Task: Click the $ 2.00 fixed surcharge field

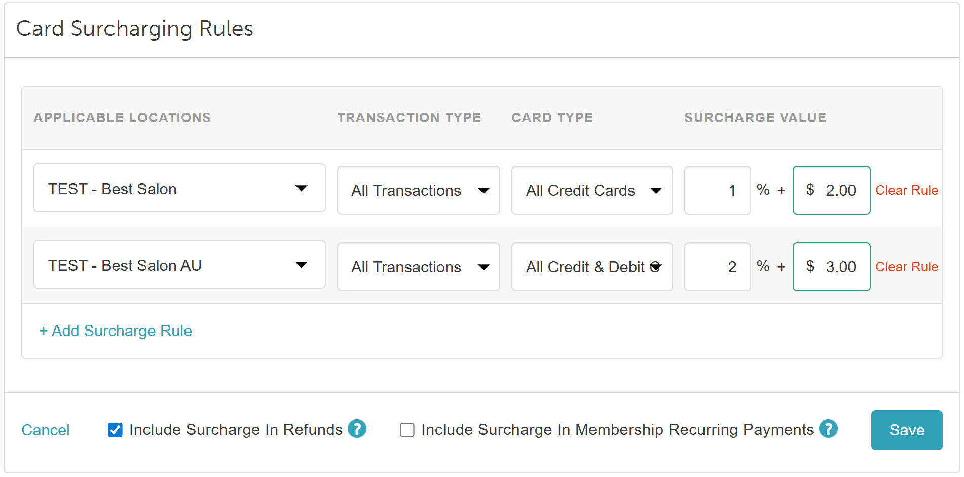Action: click(831, 190)
